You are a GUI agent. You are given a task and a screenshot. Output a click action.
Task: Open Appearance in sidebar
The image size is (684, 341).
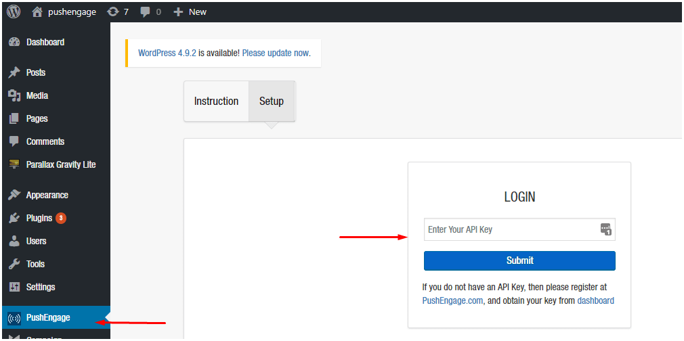coord(47,195)
